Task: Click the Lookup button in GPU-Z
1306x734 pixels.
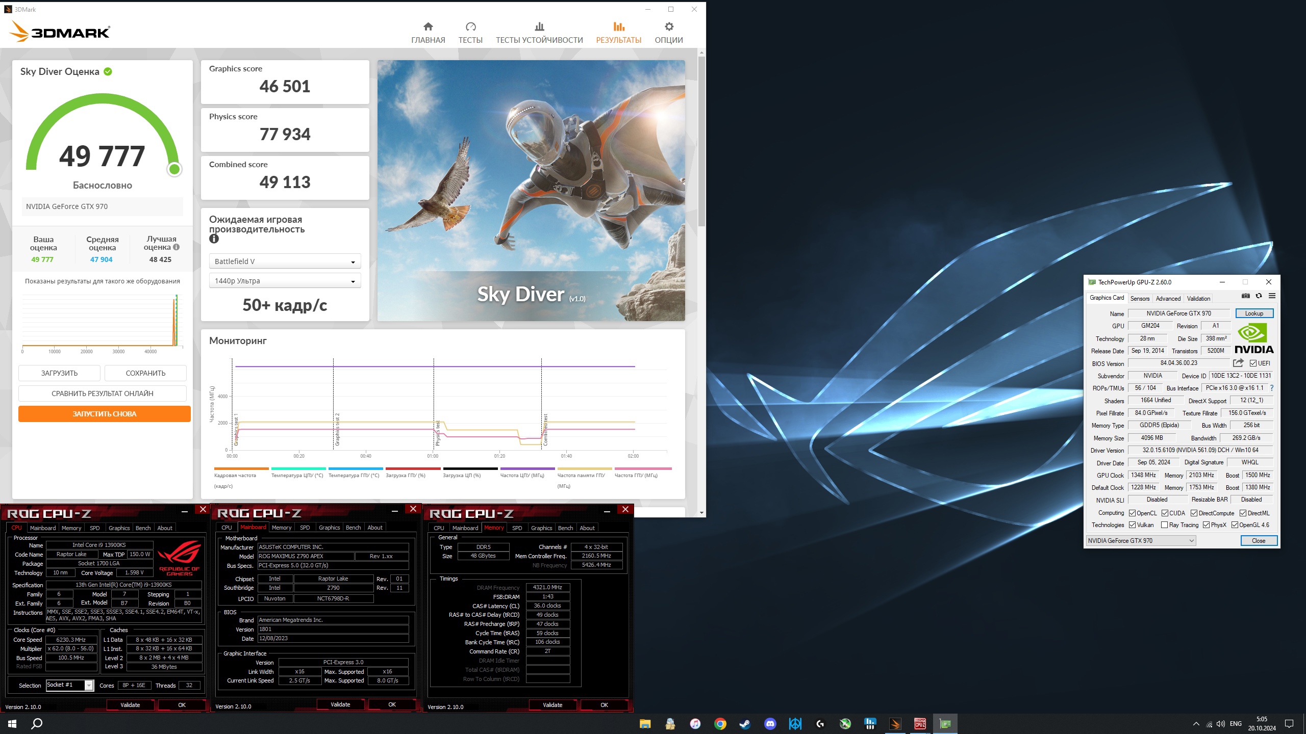Action: pyautogui.click(x=1254, y=313)
